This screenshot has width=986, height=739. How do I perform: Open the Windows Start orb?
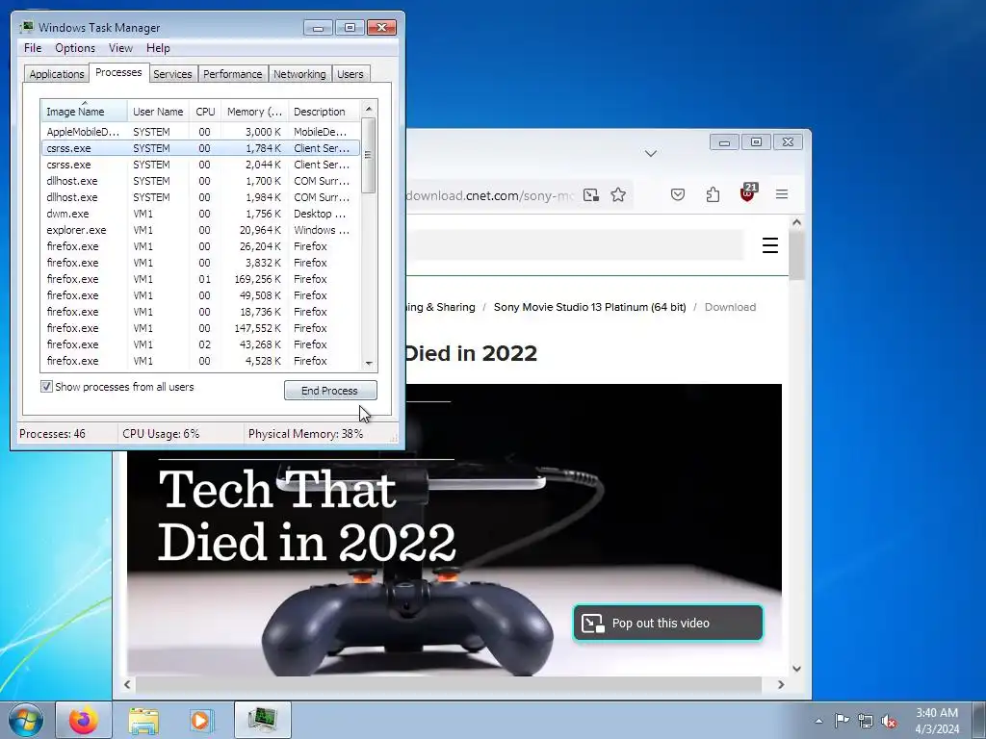[26, 720]
